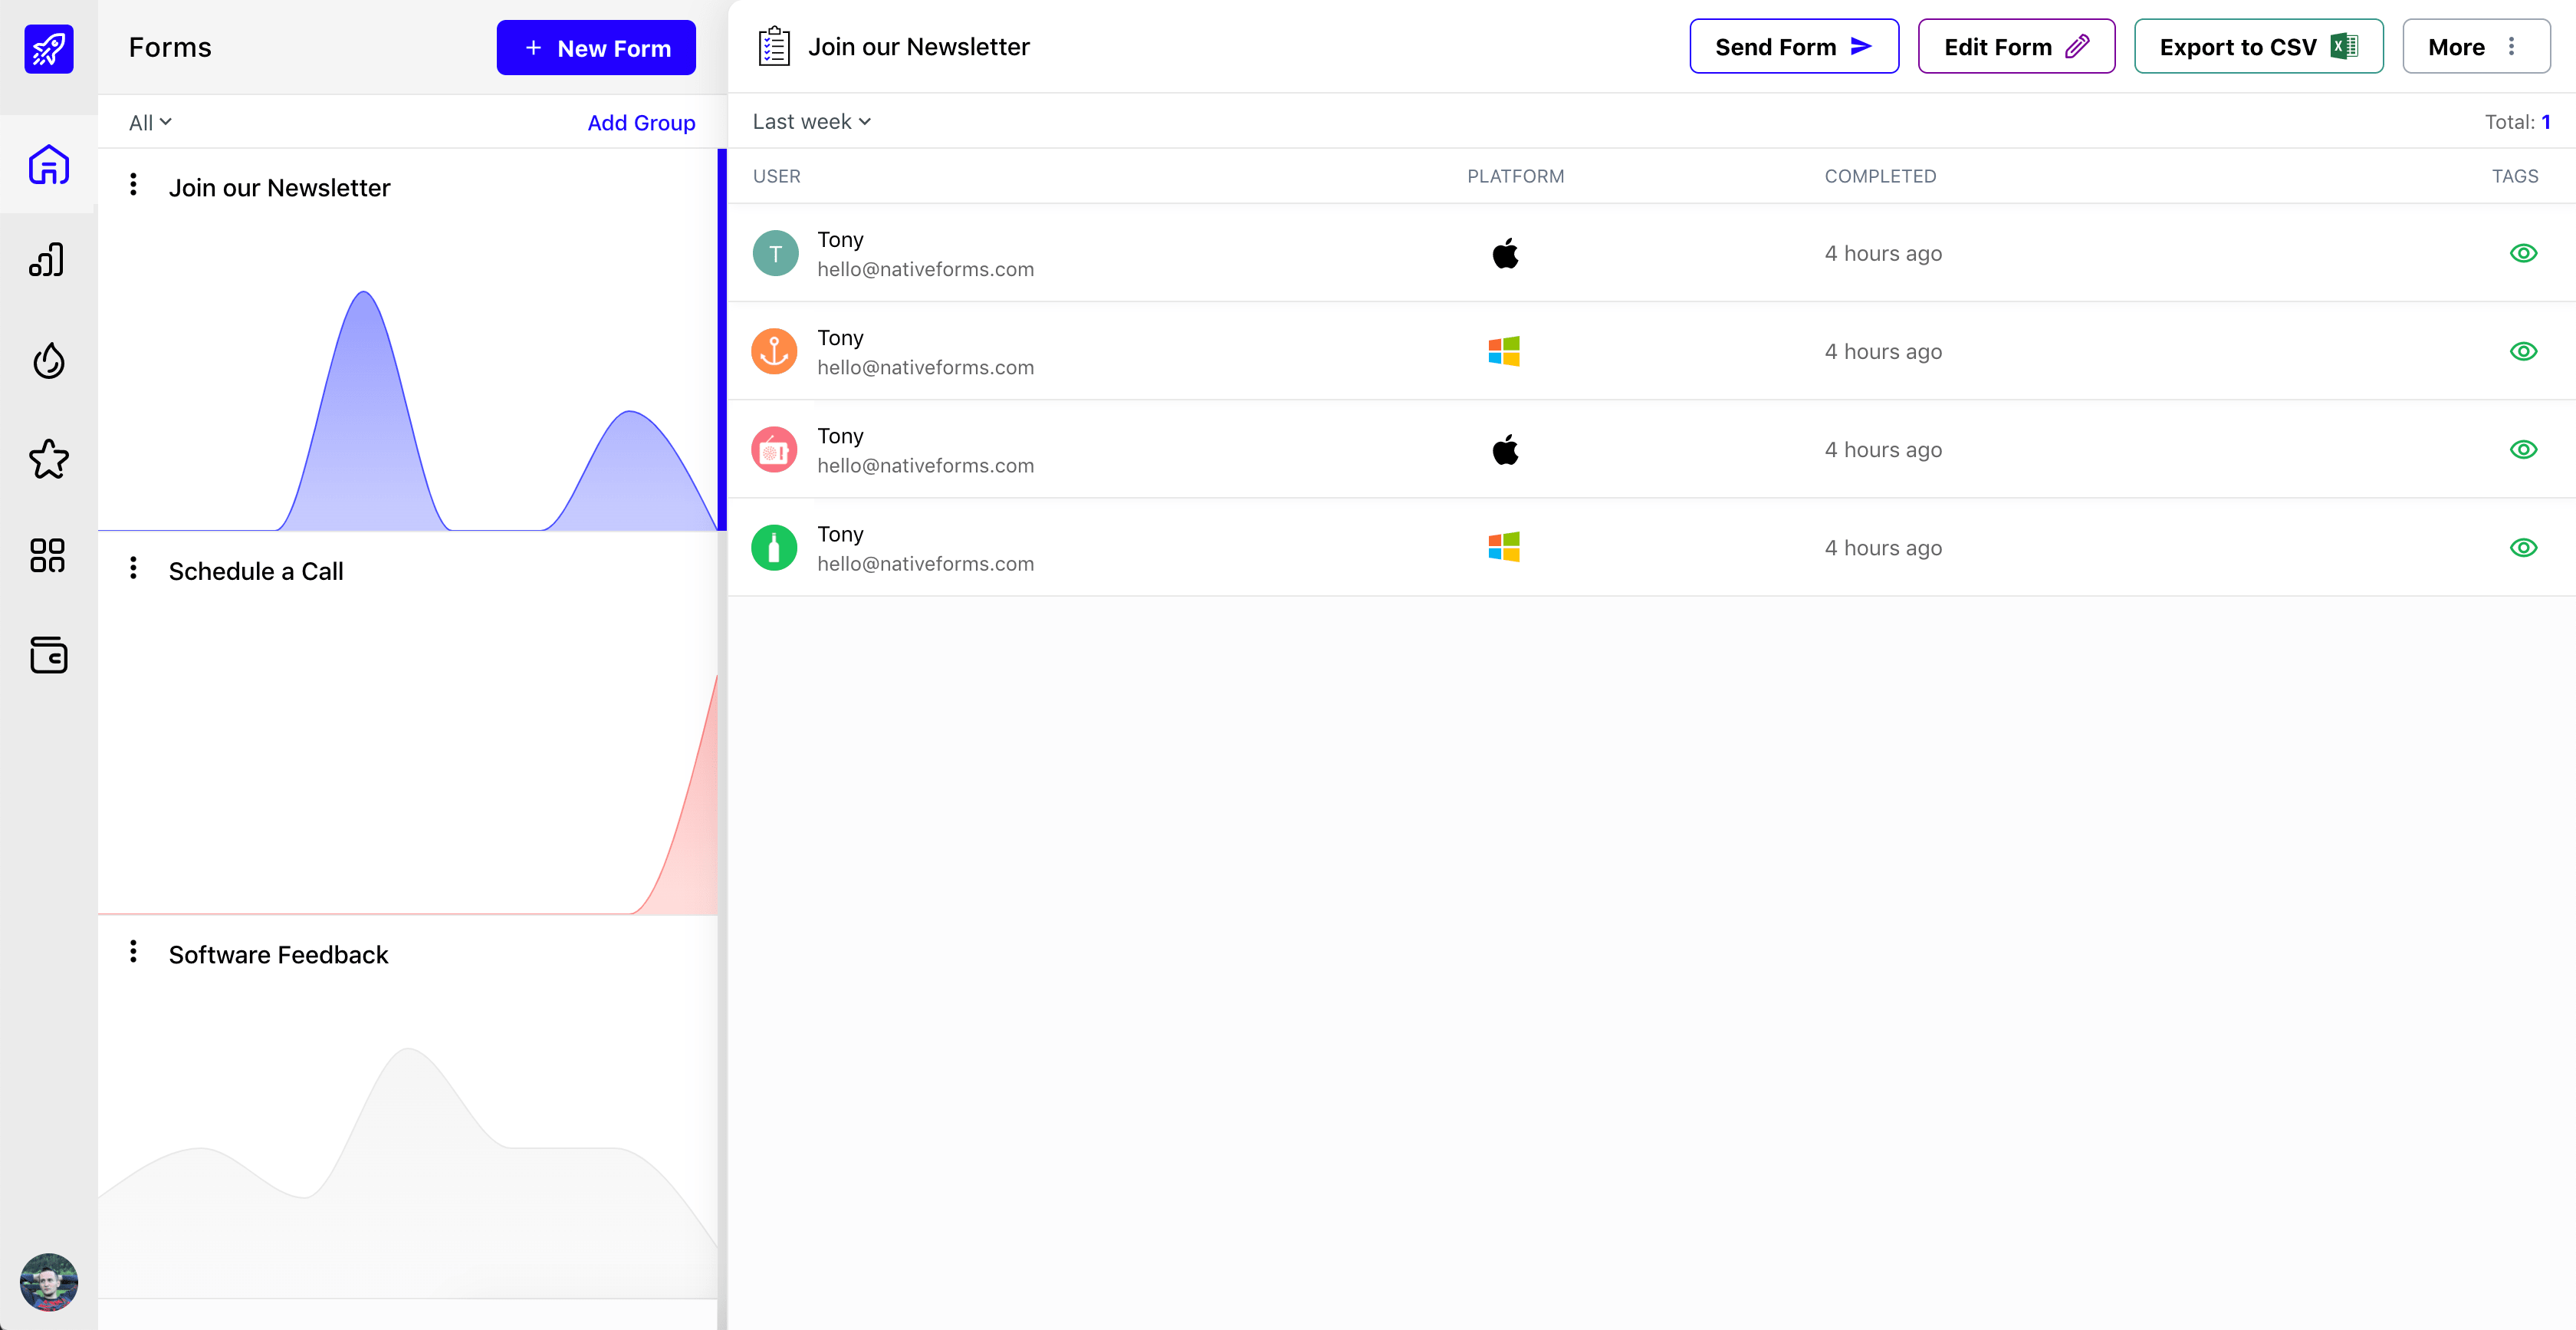2576x1330 pixels.
Task: Click the rocket app logo
Action: pyautogui.click(x=49, y=47)
